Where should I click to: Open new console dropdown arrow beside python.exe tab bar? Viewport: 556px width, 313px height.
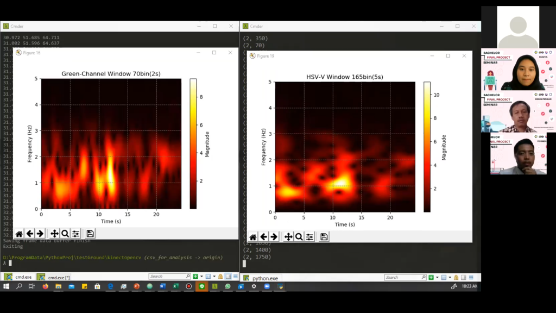438,277
